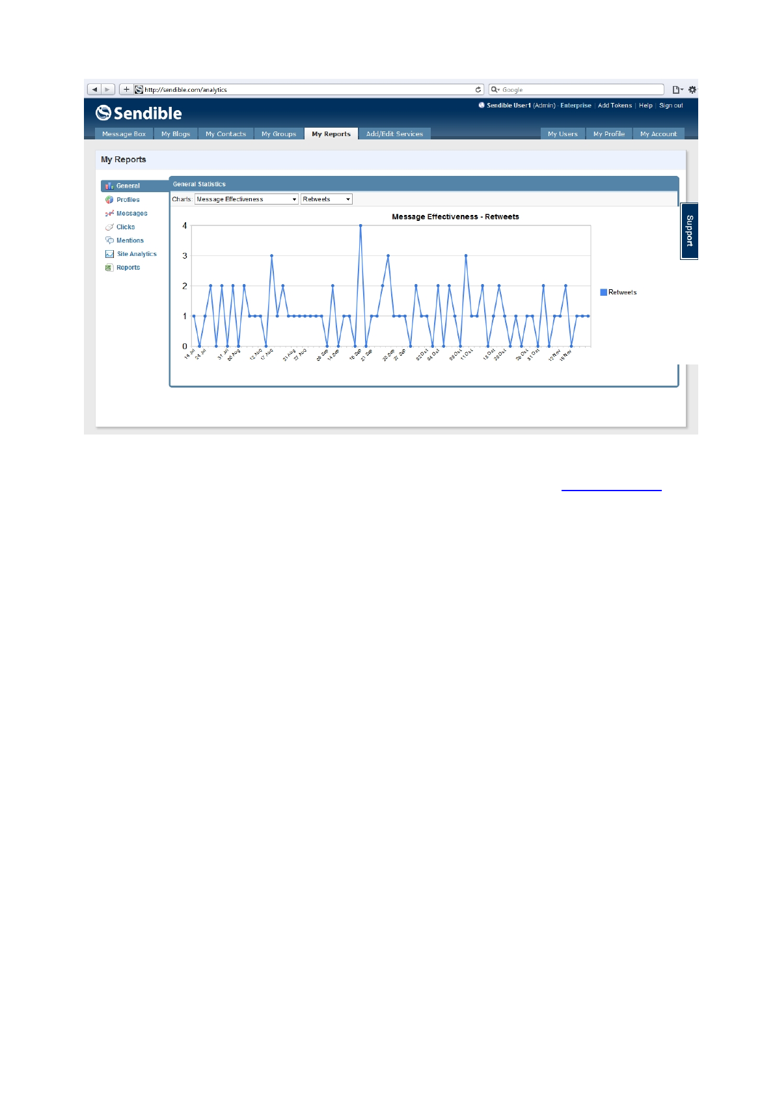
Task: Open the Help link
Action: point(646,106)
